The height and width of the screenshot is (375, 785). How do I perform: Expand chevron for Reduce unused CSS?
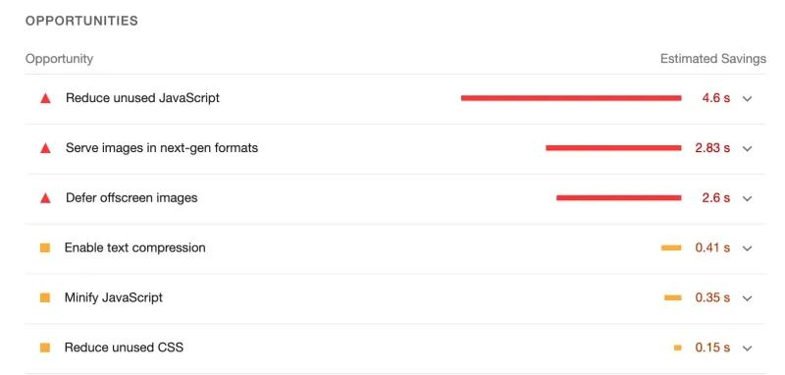[x=747, y=348]
